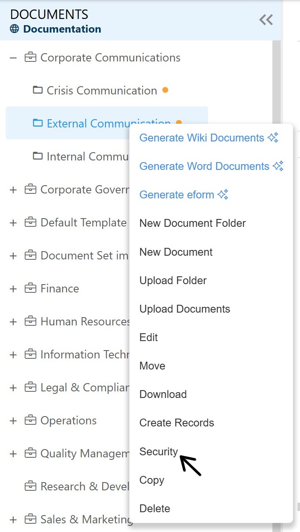The height and width of the screenshot is (532, 300).
Task: Collapse the Documents panel with double chevron
Action: (266, 20)
